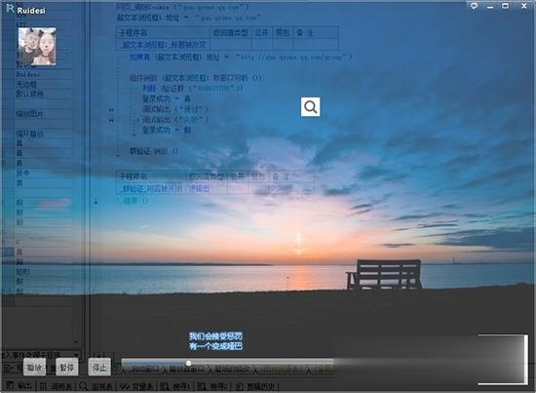Open the 搜寻2 search results tab

click(x=212, y=386)
